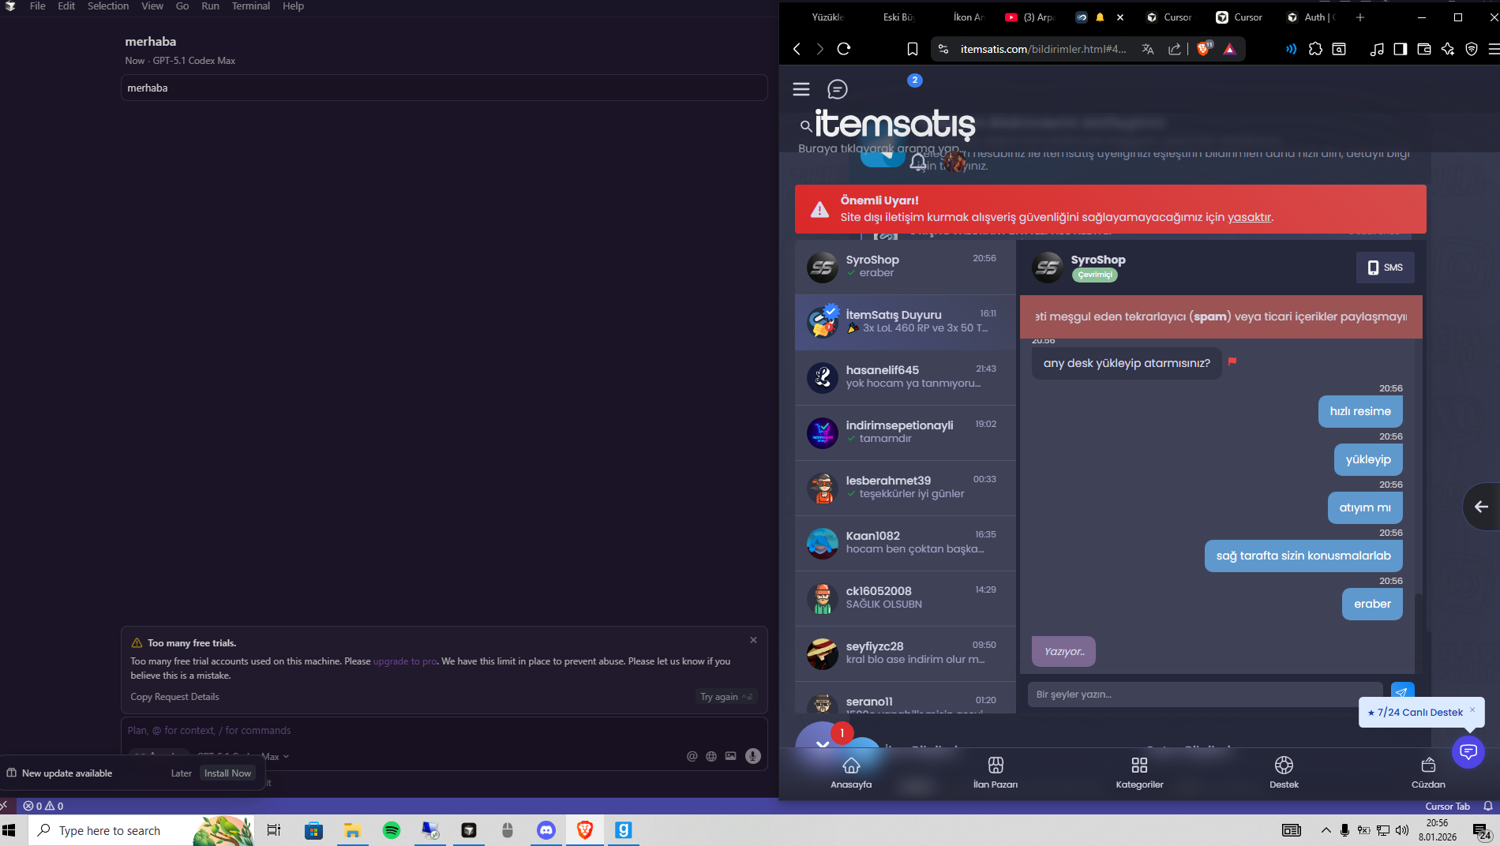This screenshot has width=1500, height=846.
Task: Open the seyfiyzc28 conversation
Action: tap(906, 654)
